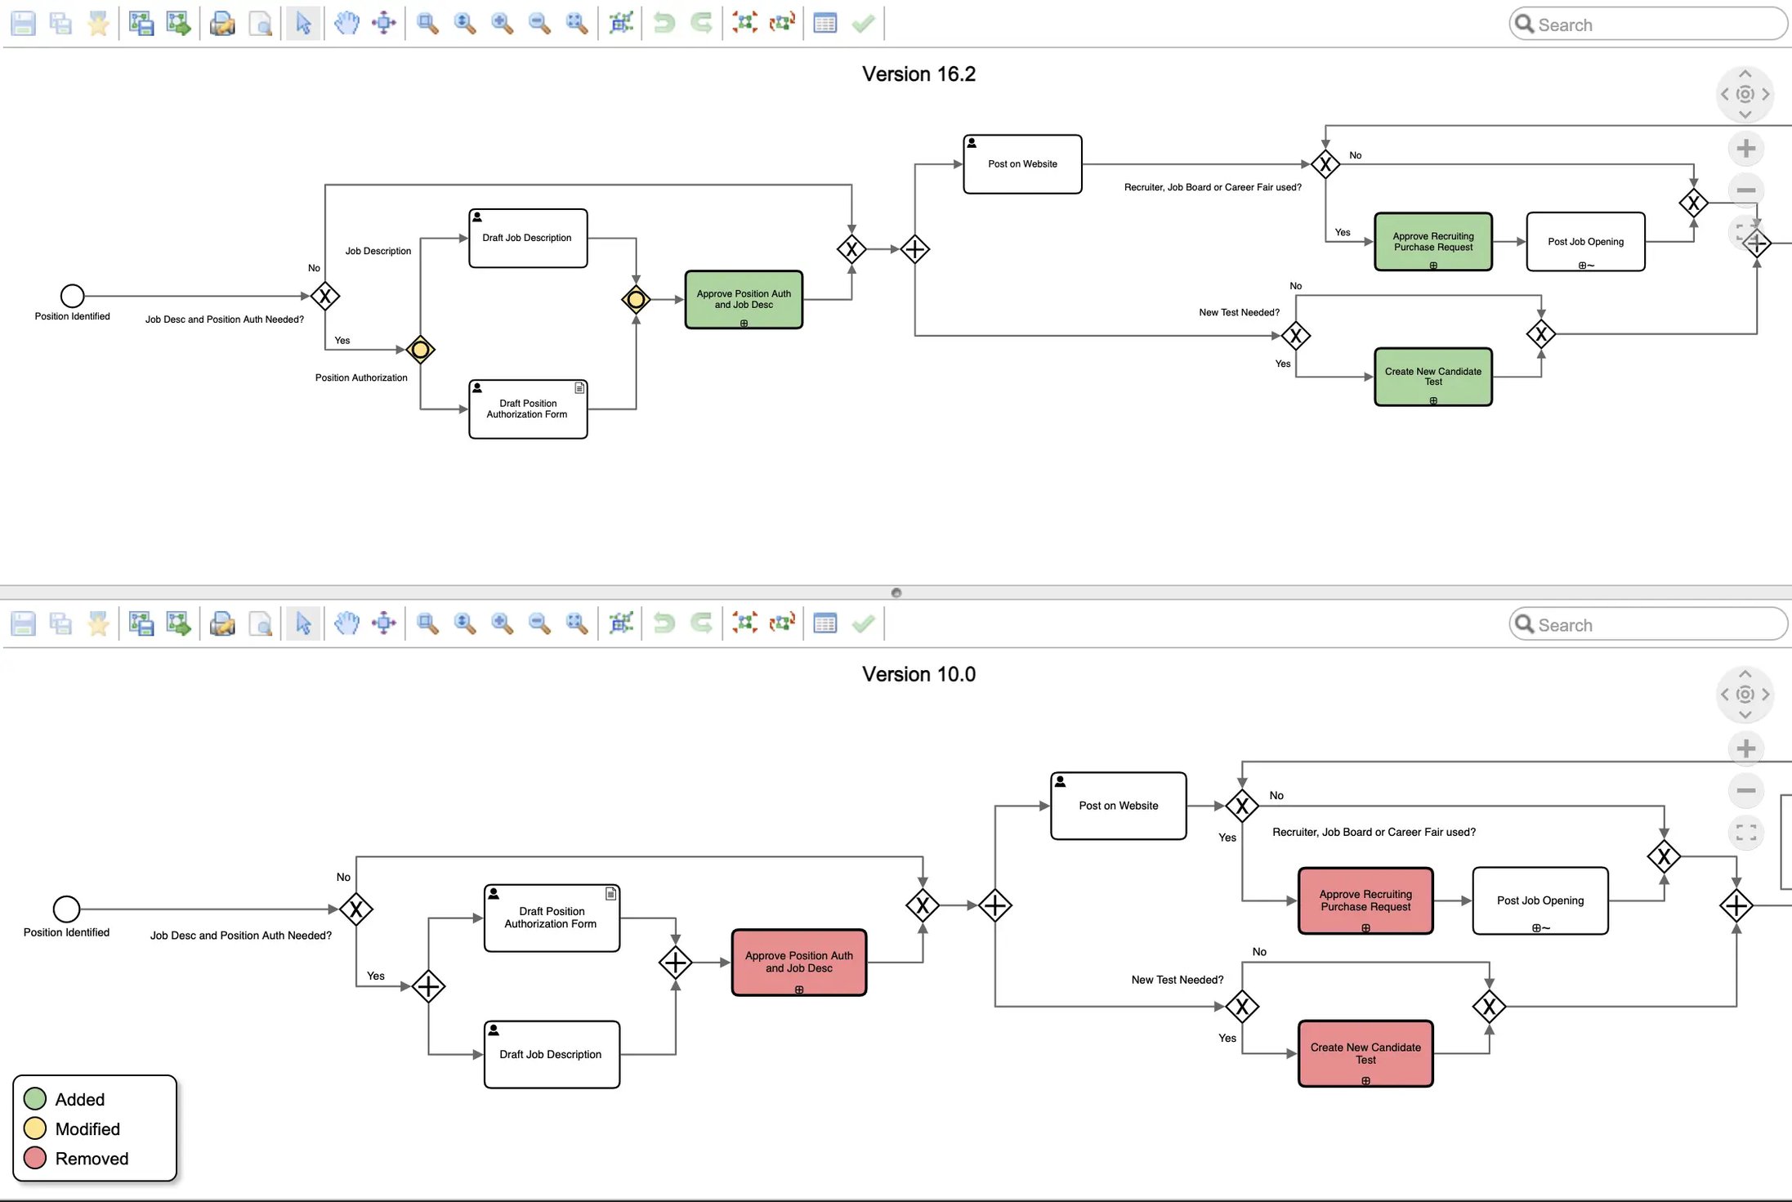1792x1202 pixels.
Task: Click inside the top Search field
Action: click(1647, 24)
